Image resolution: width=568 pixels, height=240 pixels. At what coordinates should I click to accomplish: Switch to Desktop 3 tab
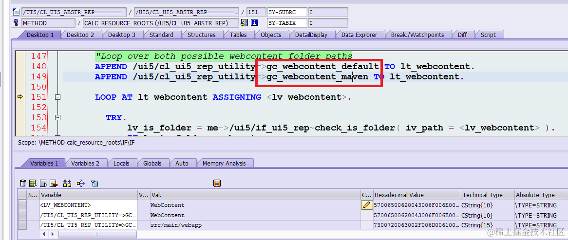click(x=122, y=35)
